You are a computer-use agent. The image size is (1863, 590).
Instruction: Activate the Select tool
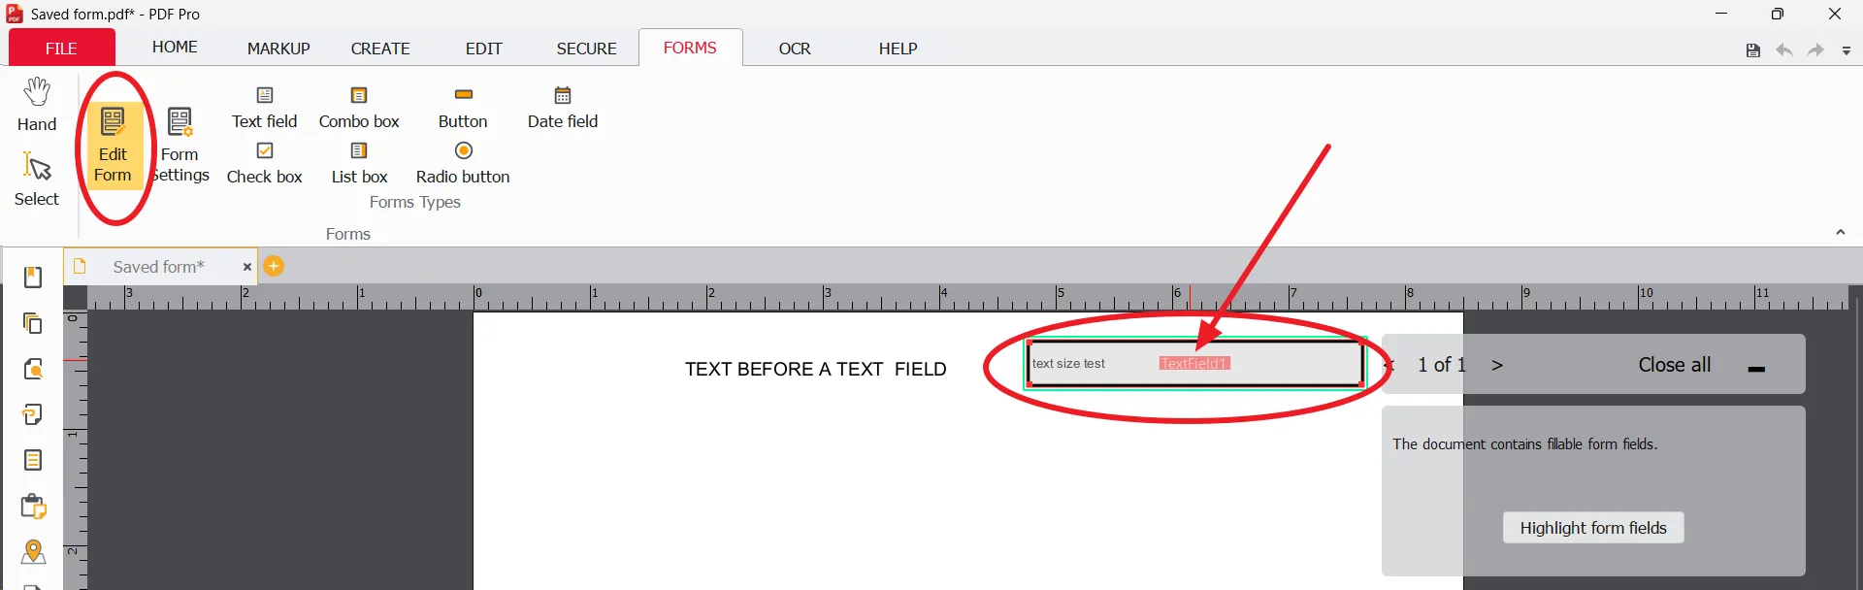tap(37, 179)
